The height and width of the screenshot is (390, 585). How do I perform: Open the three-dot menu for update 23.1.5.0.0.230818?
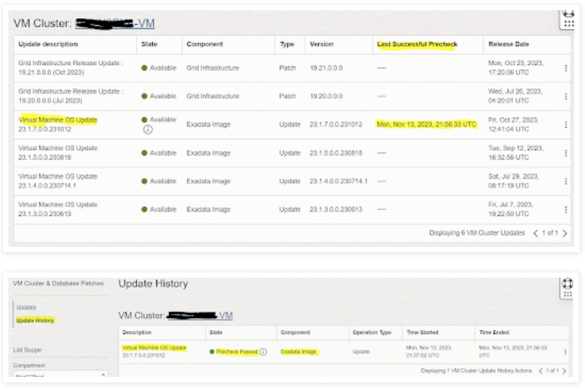click(565, 153)
